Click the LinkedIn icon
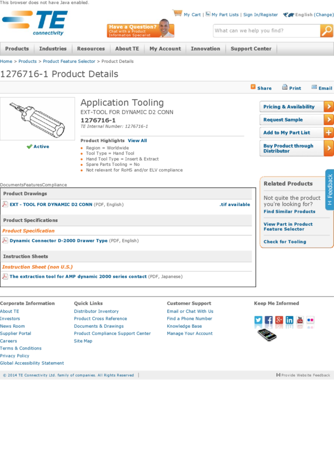This screenshot has height=473, width=334. (290, 320)
